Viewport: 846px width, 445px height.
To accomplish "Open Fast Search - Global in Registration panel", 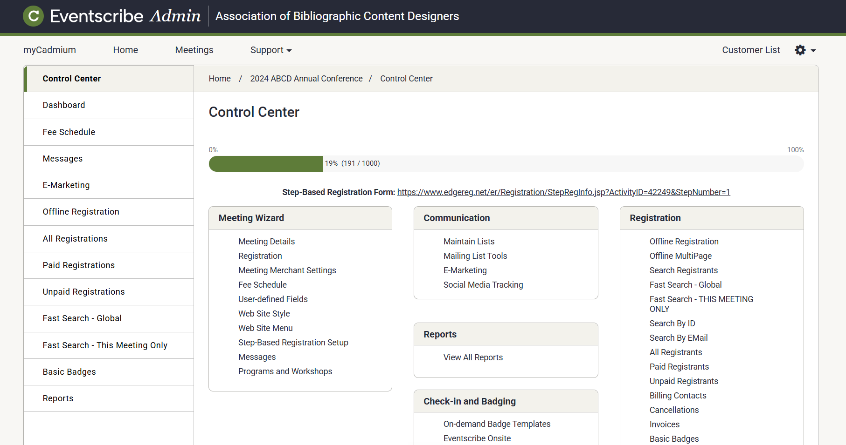I will point(686,285).
